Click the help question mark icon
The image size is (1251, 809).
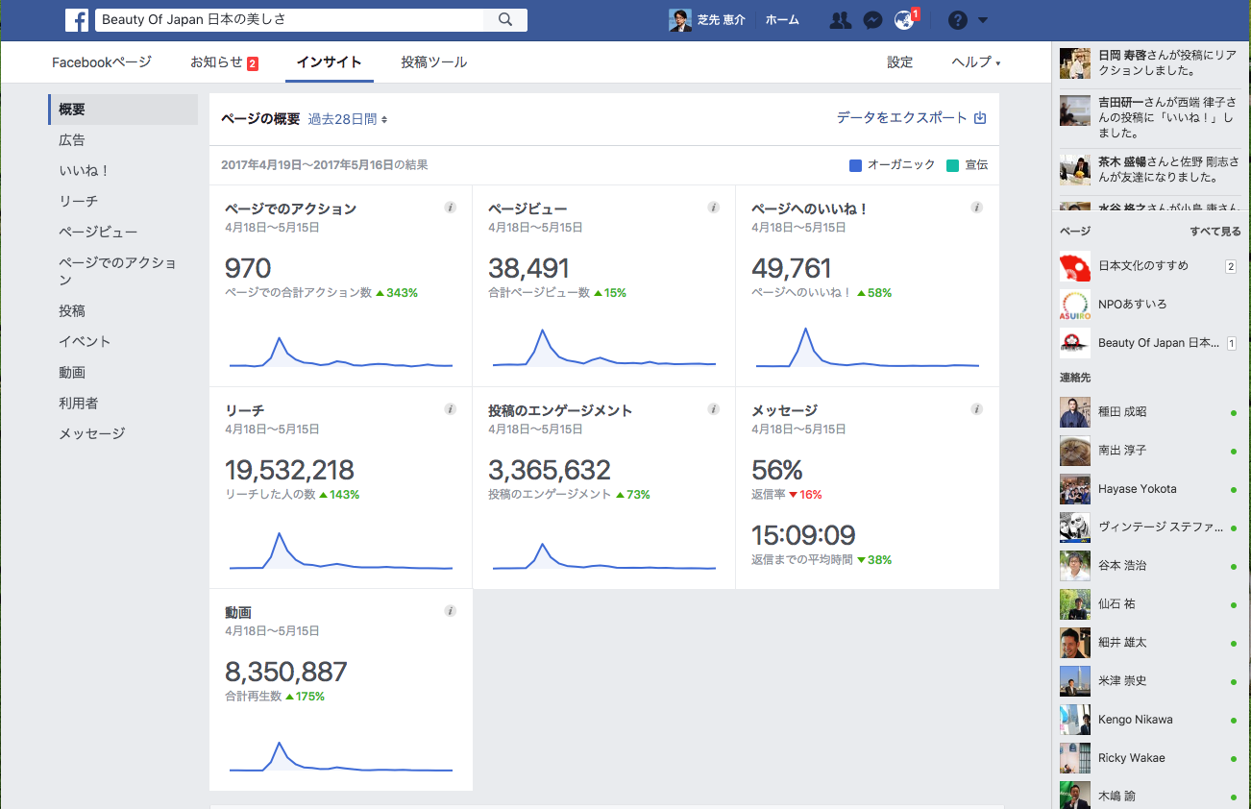[x=957, y=19]
